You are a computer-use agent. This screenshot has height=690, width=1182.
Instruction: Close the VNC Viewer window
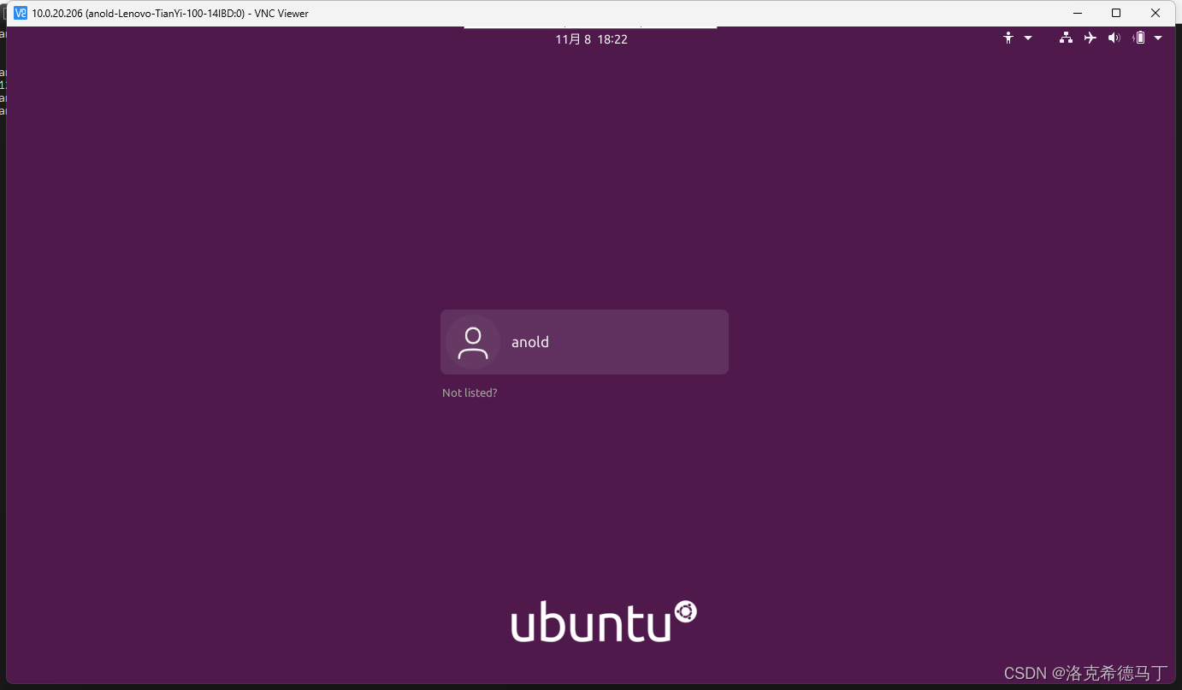[x=1155, y=13]
